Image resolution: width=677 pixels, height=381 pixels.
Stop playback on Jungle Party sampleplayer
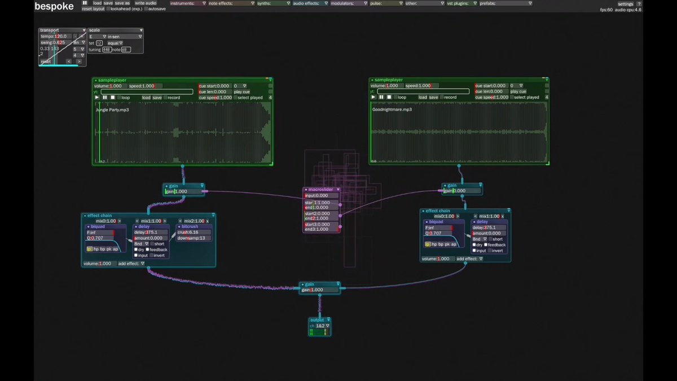coord(112,97)
